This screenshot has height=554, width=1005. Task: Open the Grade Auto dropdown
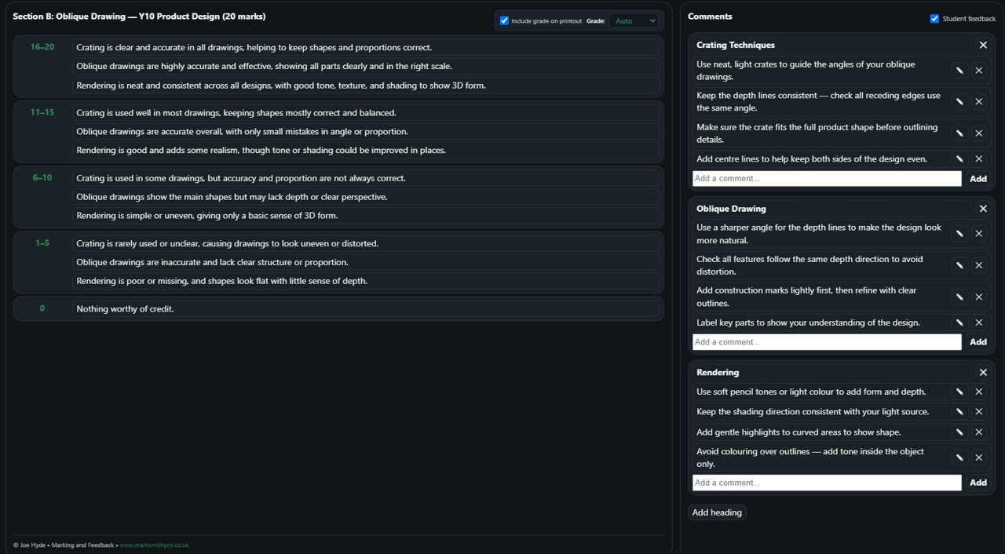tap(634, 21)
